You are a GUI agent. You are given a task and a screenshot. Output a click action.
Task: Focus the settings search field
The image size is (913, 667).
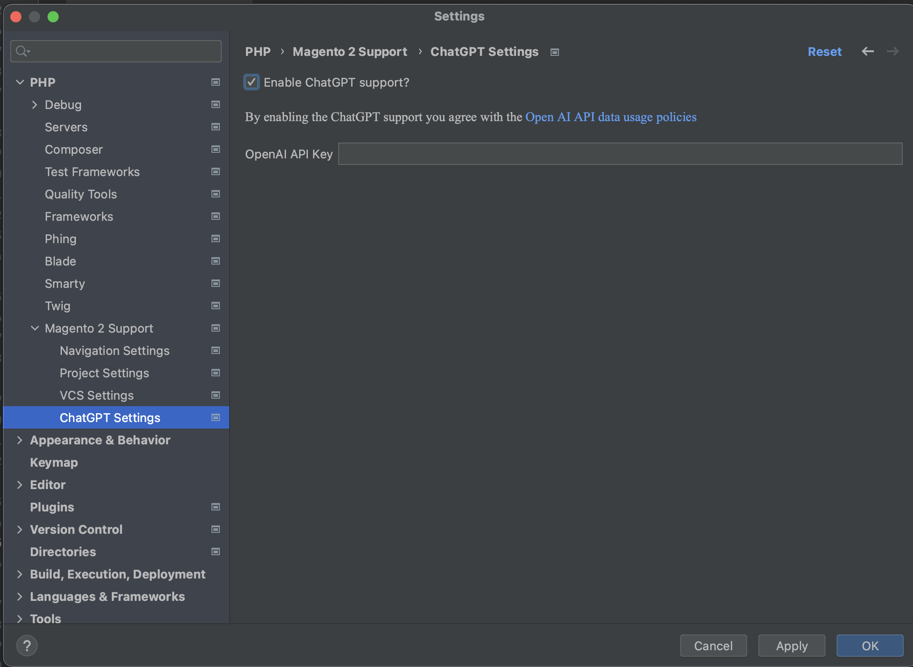pos(116,51)
